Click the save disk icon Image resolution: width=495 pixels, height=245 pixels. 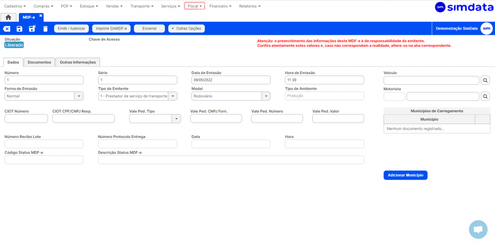point(19,29)
